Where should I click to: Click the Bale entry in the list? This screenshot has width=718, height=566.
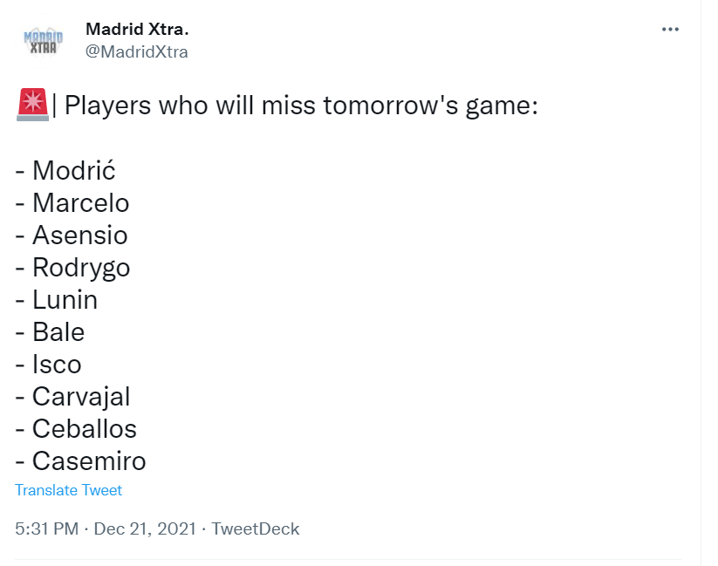click(x=58, y=332)
